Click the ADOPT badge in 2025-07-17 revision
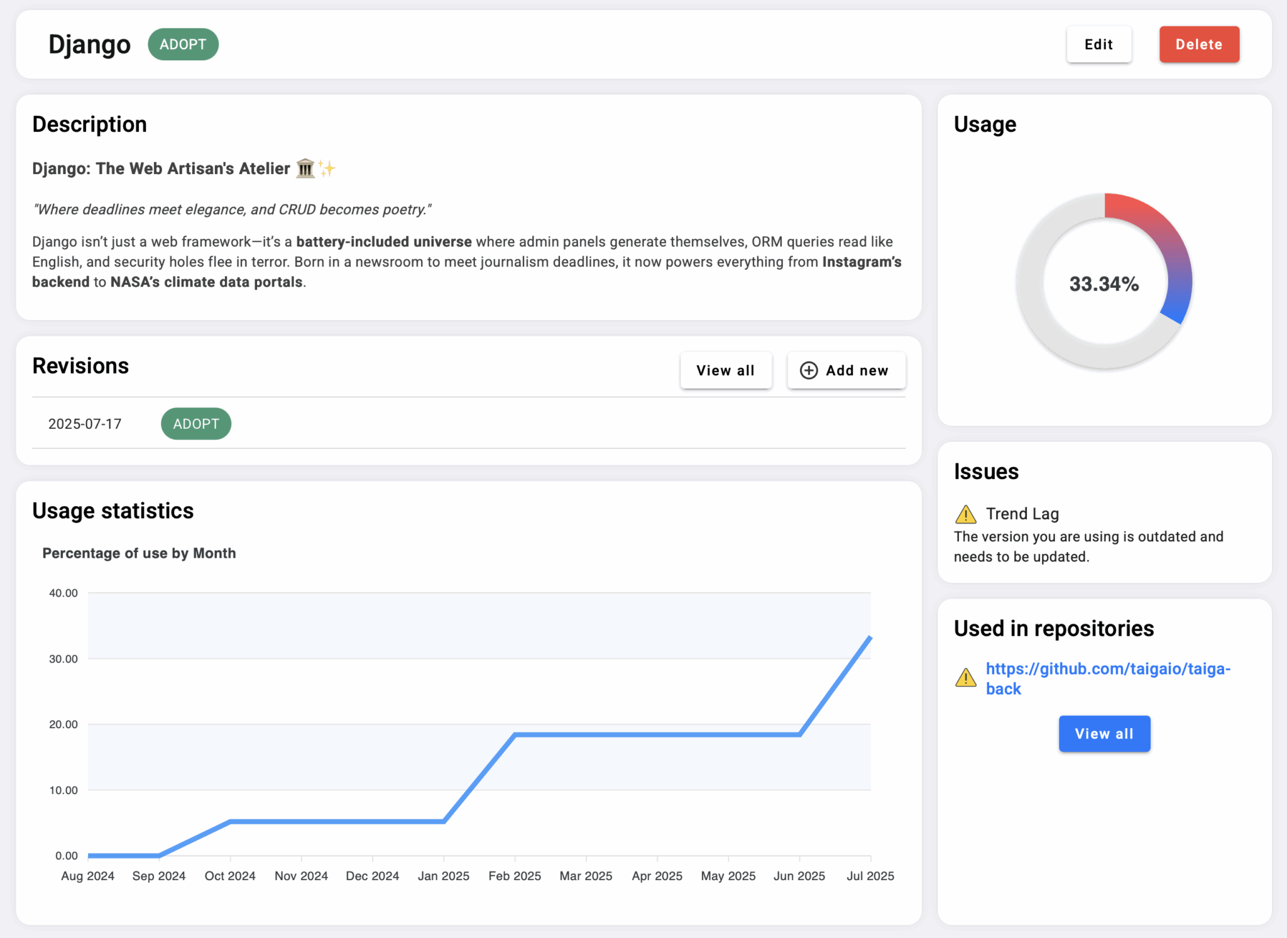 196,424
